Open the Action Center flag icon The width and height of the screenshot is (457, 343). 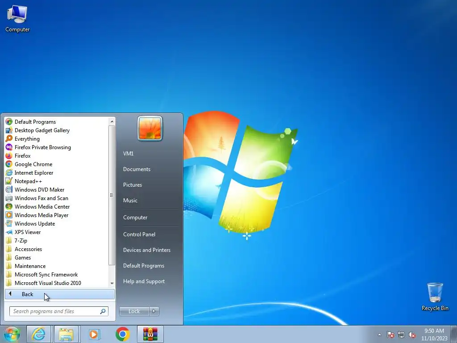(390, 335)
